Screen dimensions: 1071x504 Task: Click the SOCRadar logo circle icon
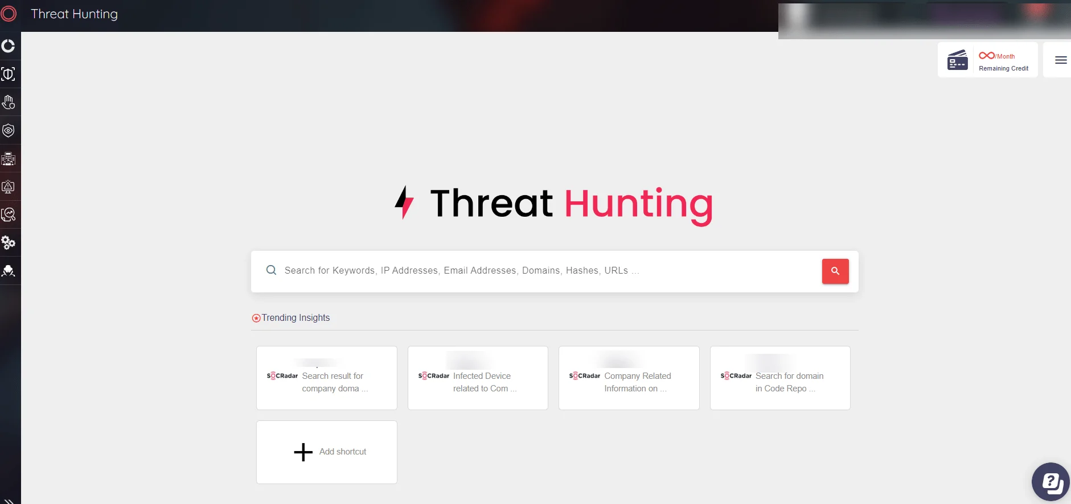coord(9,14)
